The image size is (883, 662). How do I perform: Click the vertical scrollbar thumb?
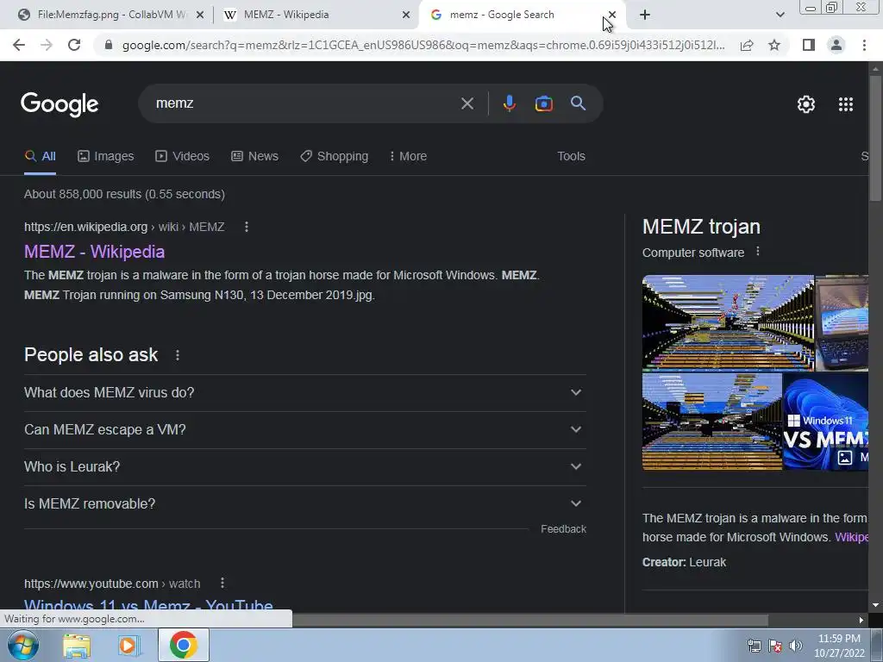click(x=876, y=138)
